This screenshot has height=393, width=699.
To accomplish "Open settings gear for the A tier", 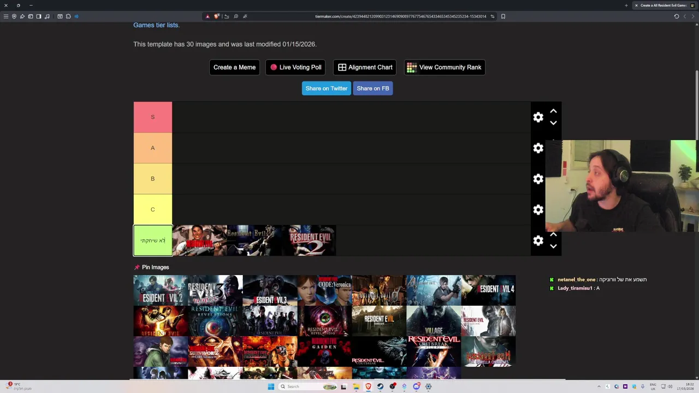I will (538, 148).
